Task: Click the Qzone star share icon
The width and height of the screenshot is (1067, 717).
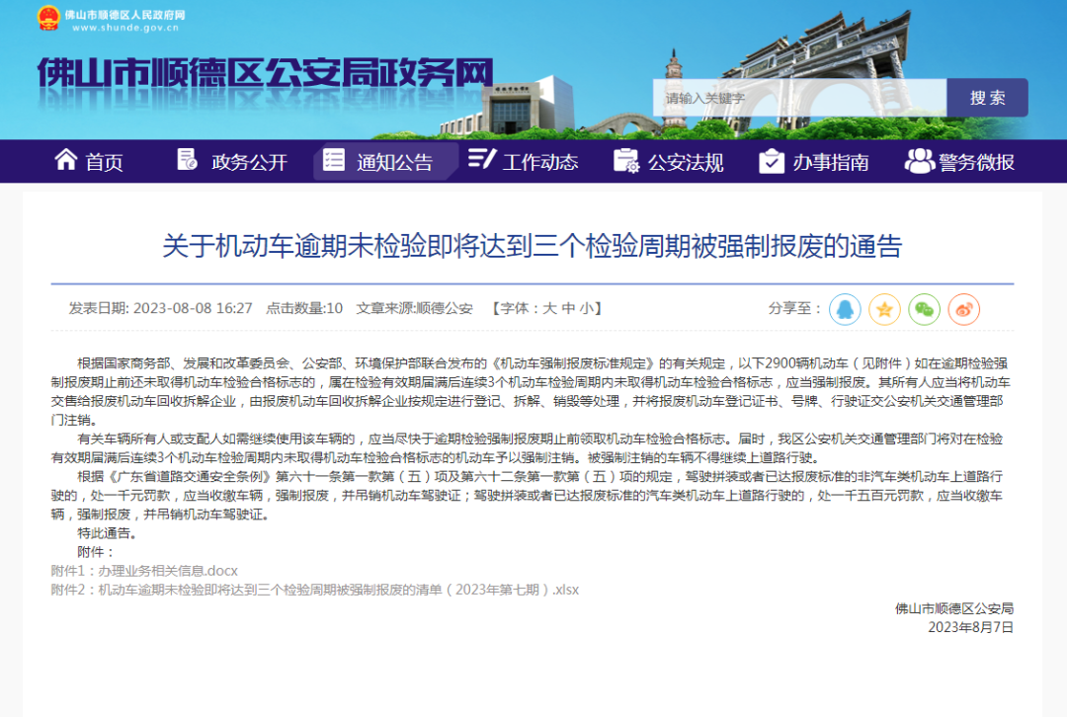Action: 884,309
